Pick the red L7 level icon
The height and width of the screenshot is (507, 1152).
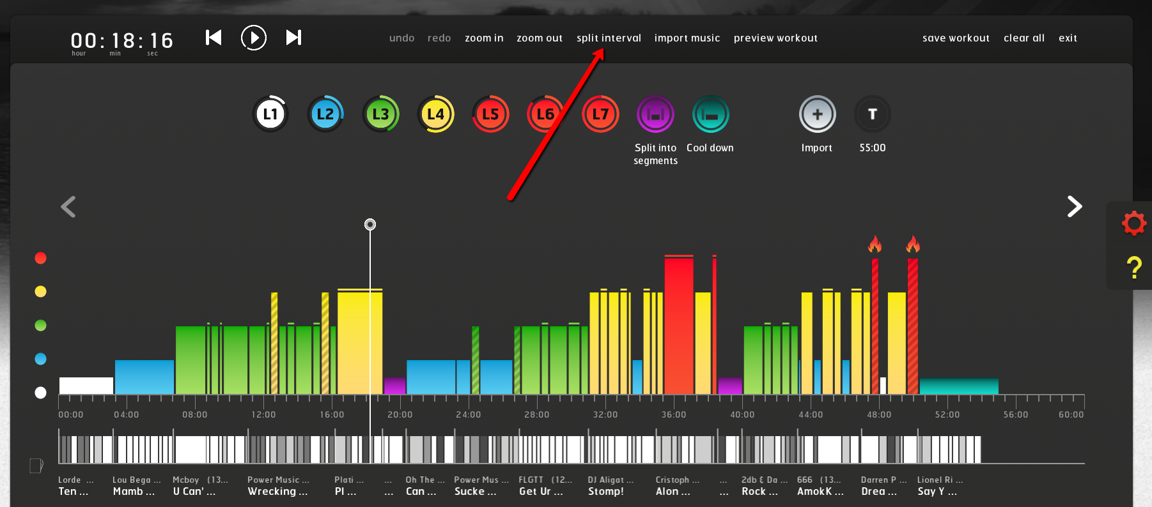[600, 114]
